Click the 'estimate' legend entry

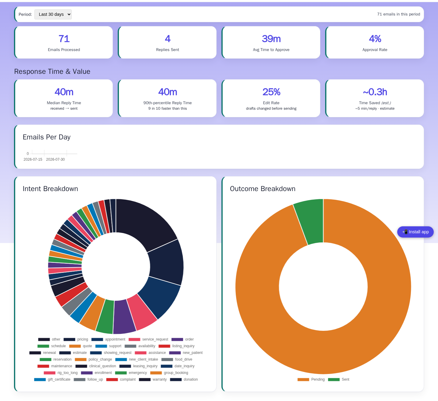pos(73,353)
